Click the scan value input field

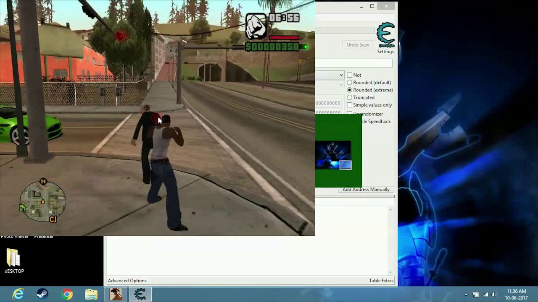coord(354,63)
